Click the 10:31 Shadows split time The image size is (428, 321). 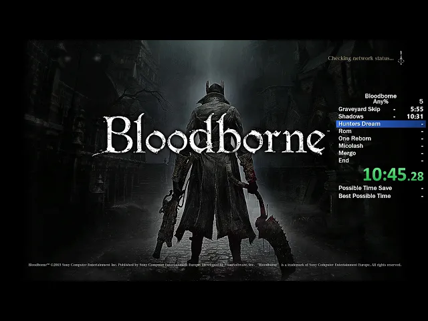tap(415, 116)
